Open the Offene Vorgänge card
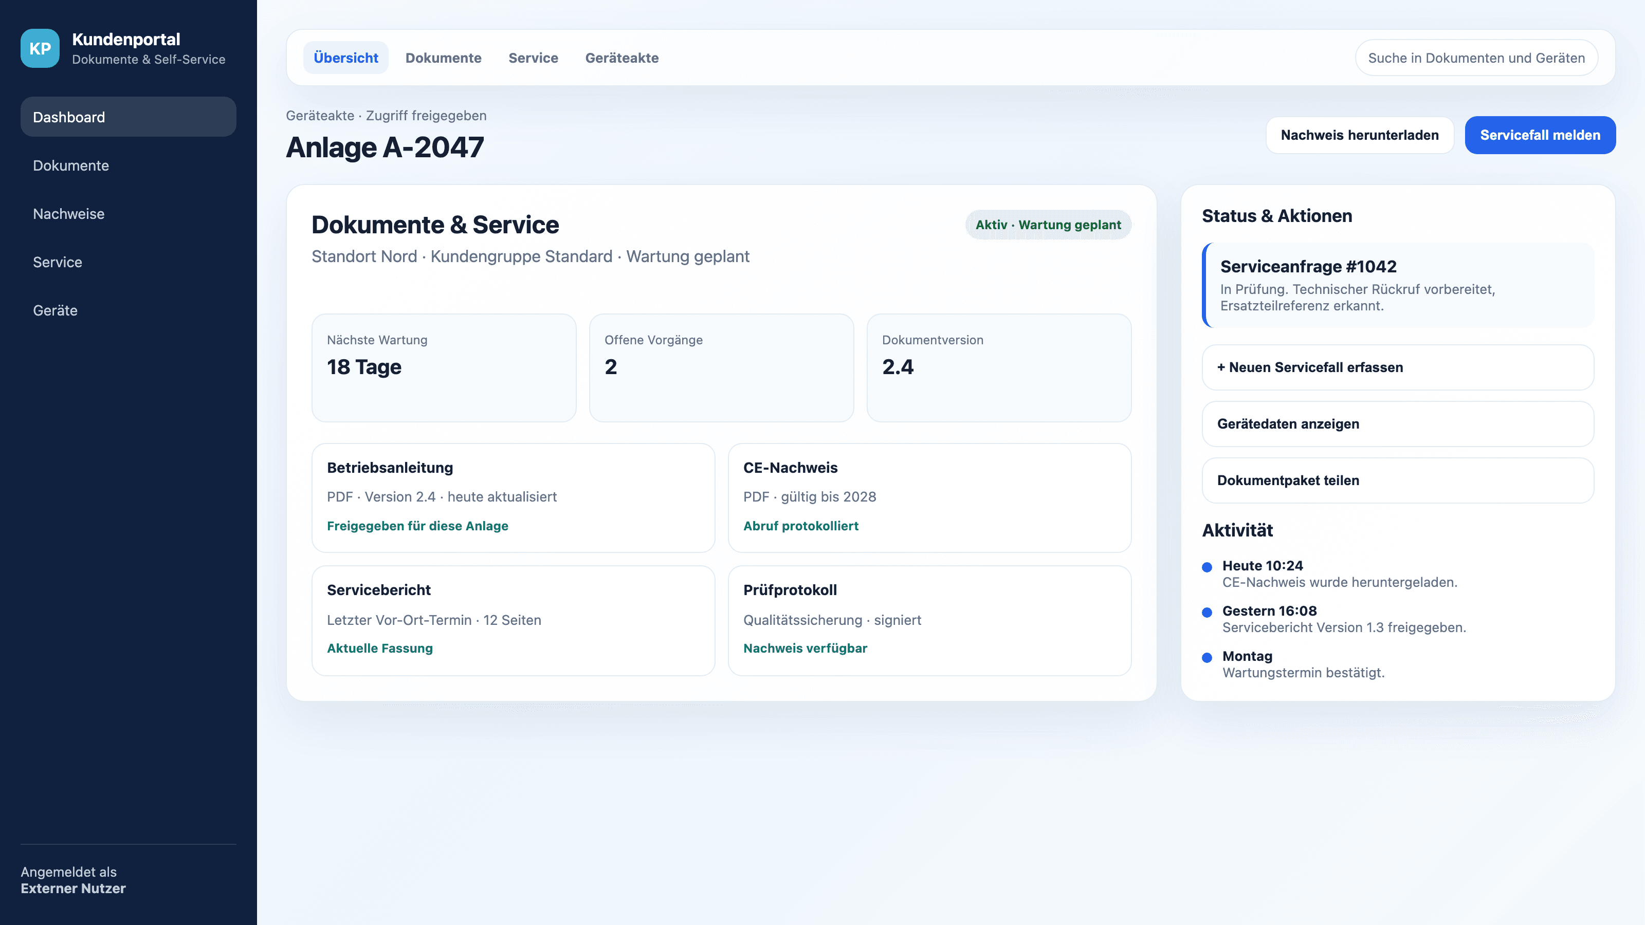Viewport: 1645px width, 925px height. 721,368
